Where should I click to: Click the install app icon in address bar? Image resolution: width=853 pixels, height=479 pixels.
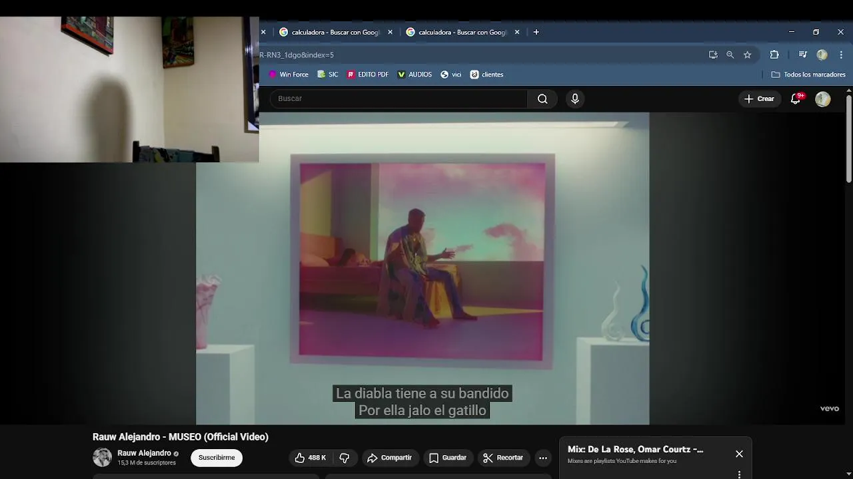point(713,55)
